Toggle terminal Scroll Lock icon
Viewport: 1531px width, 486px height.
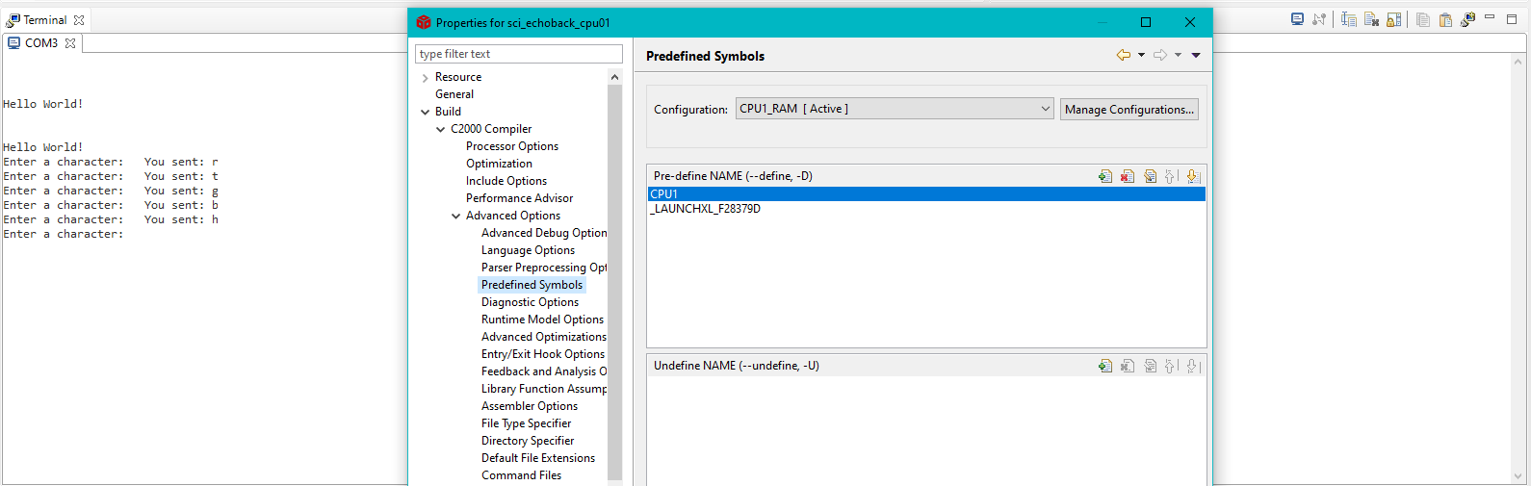coord(1393,19)
